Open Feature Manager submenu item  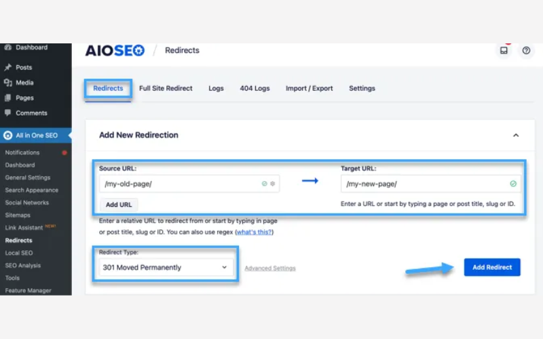pyautogui.click(x=28, y=291)
